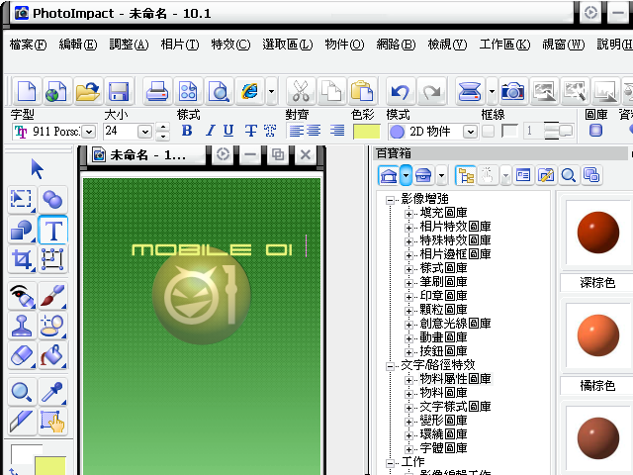Image resolution: width=633 pixels, height=475 pixels.
Task: Select the 深棕色 sphere thumbnail
Action: click(597, 233)
